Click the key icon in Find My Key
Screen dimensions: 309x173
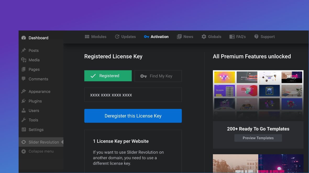[144, 76]
